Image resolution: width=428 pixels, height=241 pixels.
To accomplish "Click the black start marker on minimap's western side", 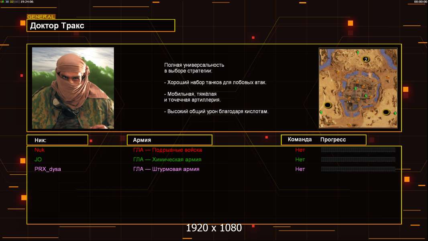I will [328, 105].
